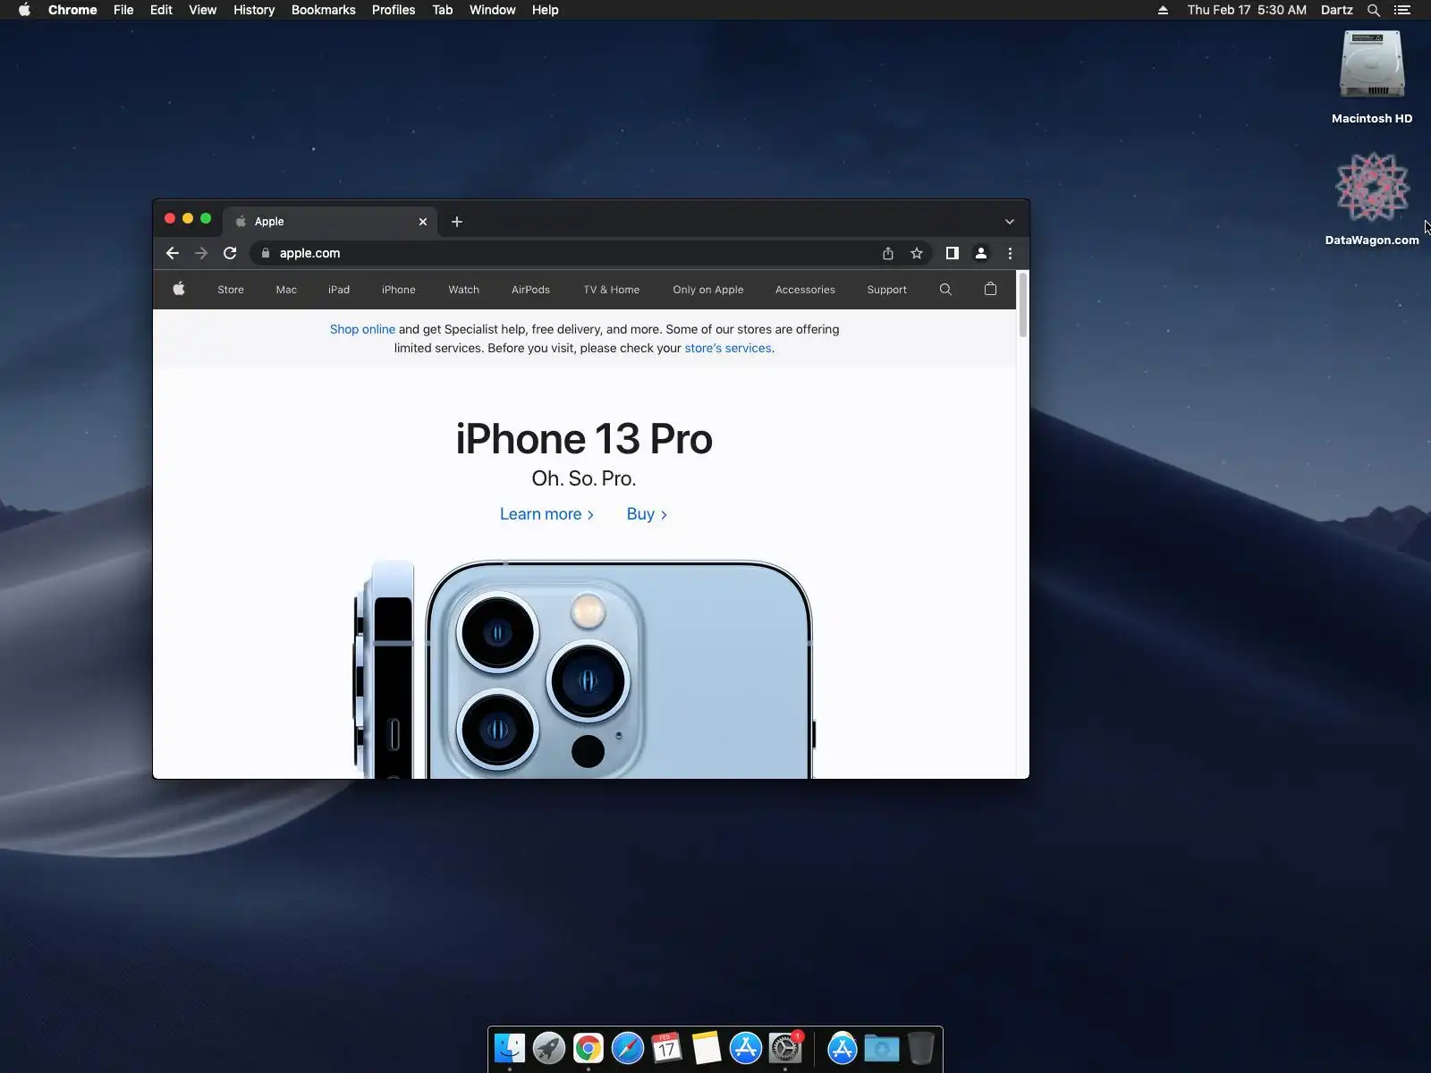Go to the AirPods page

(530, 290)
